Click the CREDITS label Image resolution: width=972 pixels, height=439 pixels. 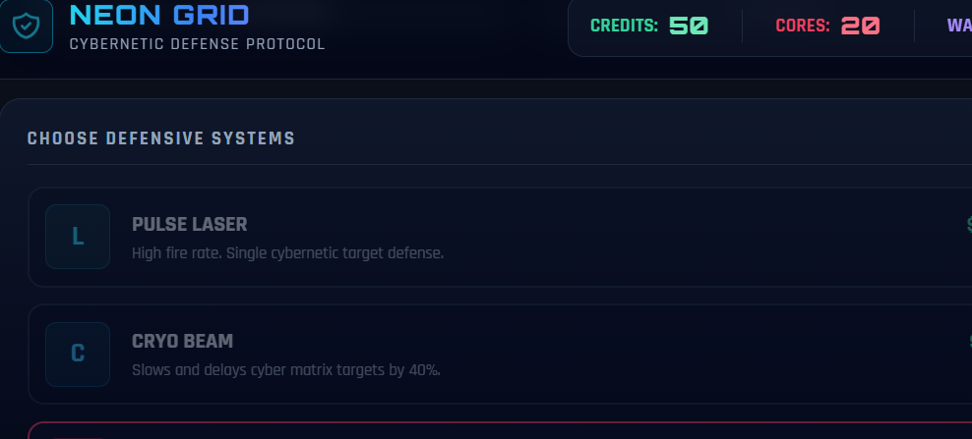[625, 26]
